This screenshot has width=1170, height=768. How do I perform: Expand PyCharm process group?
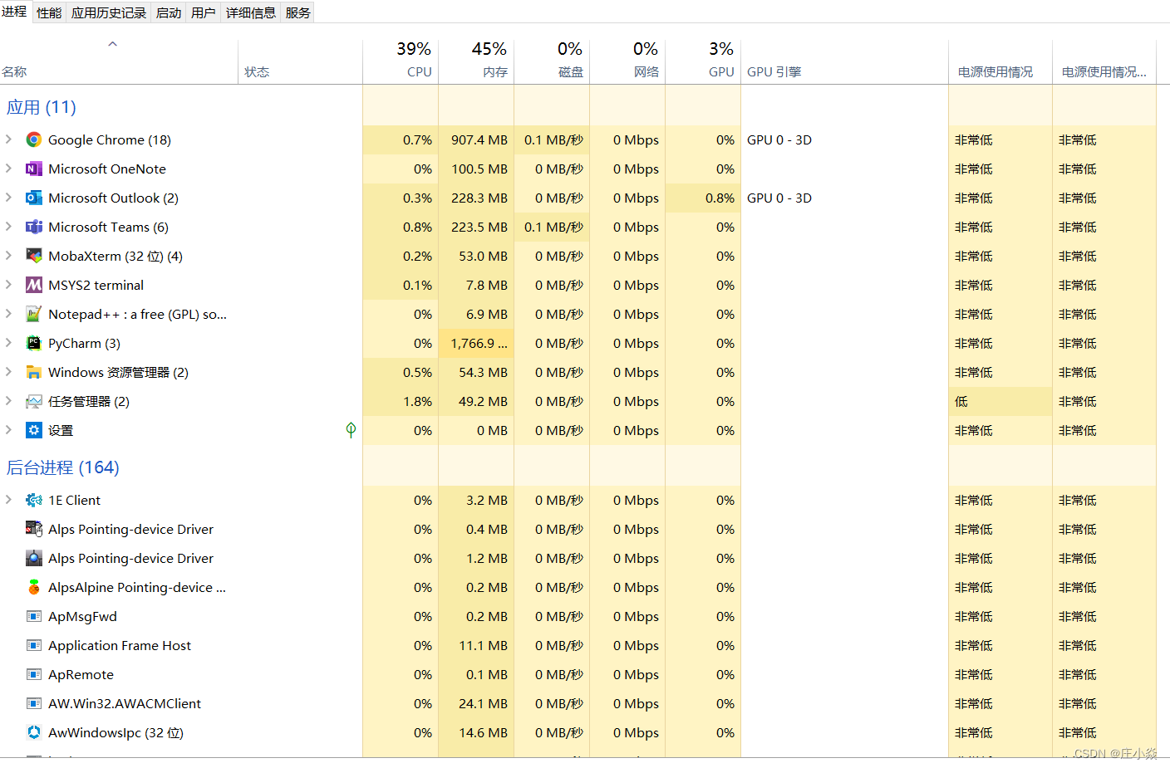click(x=8, y=343)
